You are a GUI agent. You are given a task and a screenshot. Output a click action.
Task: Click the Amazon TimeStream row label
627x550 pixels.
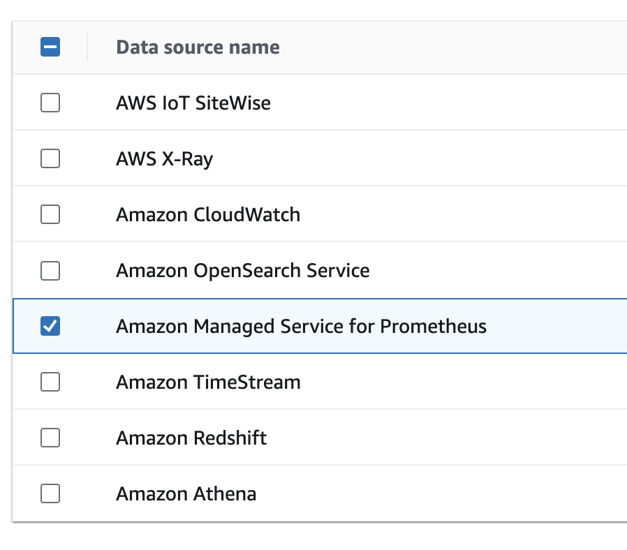(x=208, y=382)
